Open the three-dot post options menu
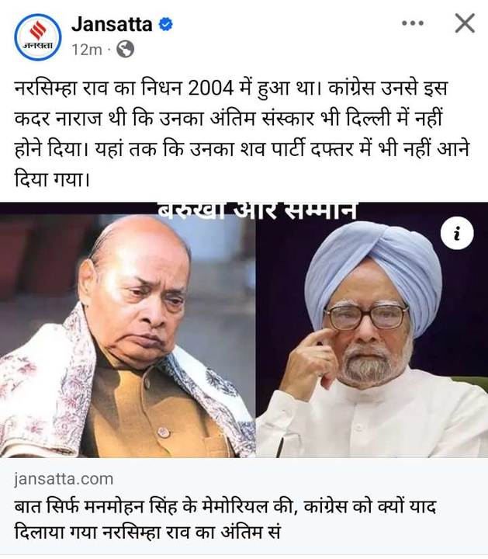The width and height of the screenshot is (488, 559). (413, 23)
